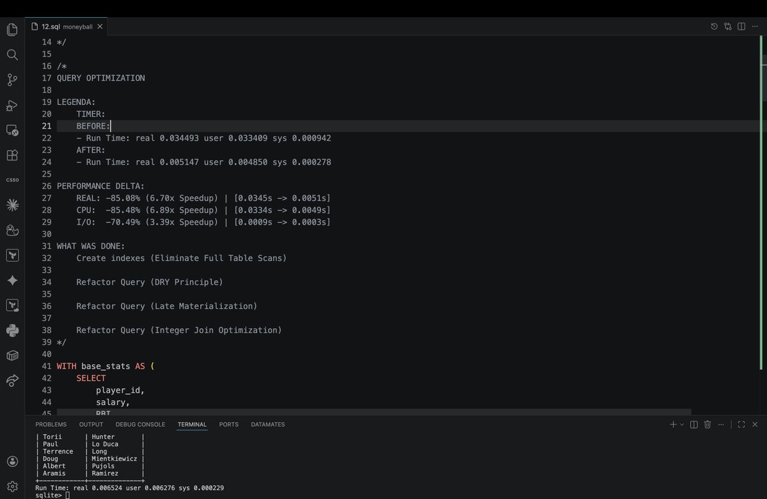This screenshot has width=767, height=499.
Task: Create a new terminal with plus icon
Action: [673, 425]
